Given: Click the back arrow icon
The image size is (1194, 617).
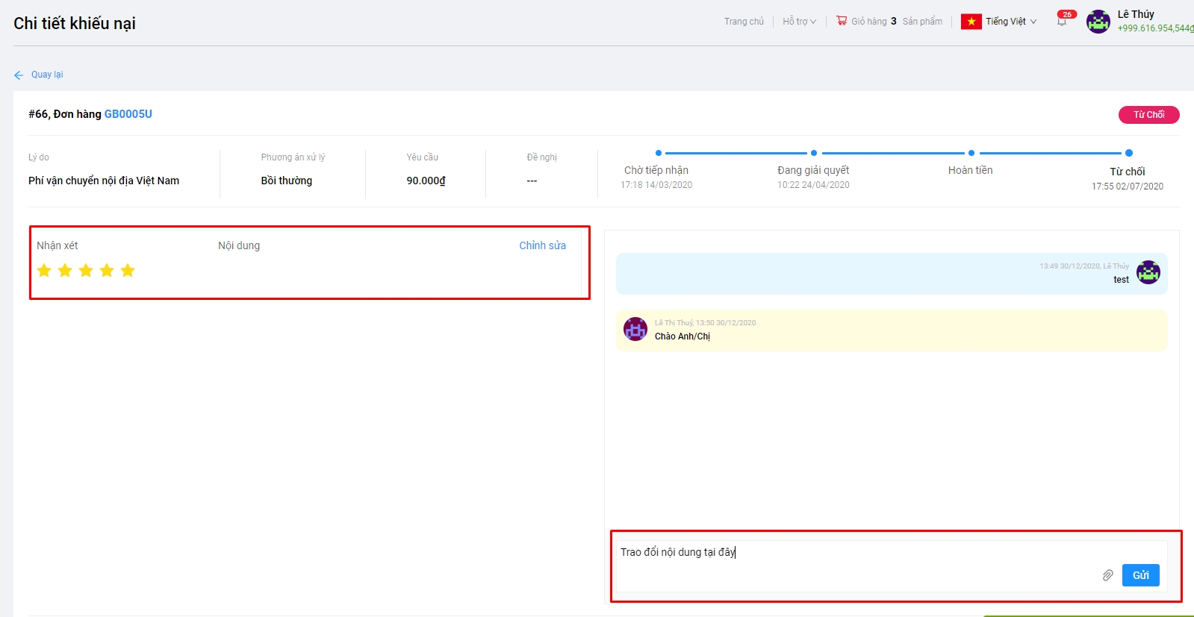Looking at the screenshot, I should (x=19, y=75).
